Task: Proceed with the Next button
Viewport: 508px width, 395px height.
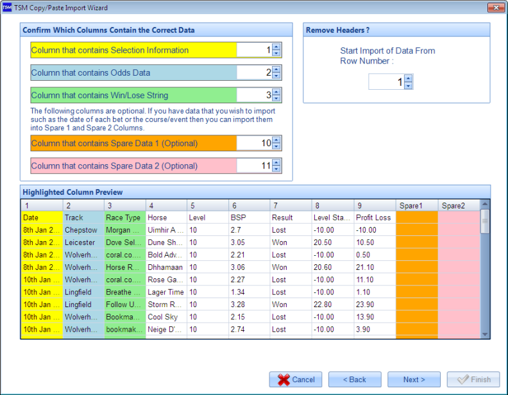Action: point(414,380)
